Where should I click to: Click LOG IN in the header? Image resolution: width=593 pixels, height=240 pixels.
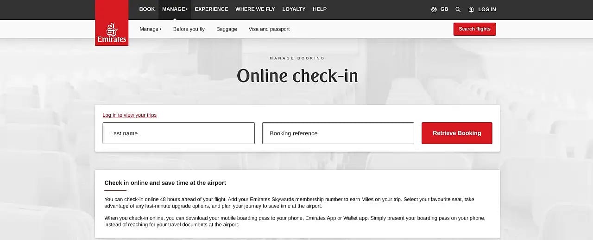click(487, 9)
